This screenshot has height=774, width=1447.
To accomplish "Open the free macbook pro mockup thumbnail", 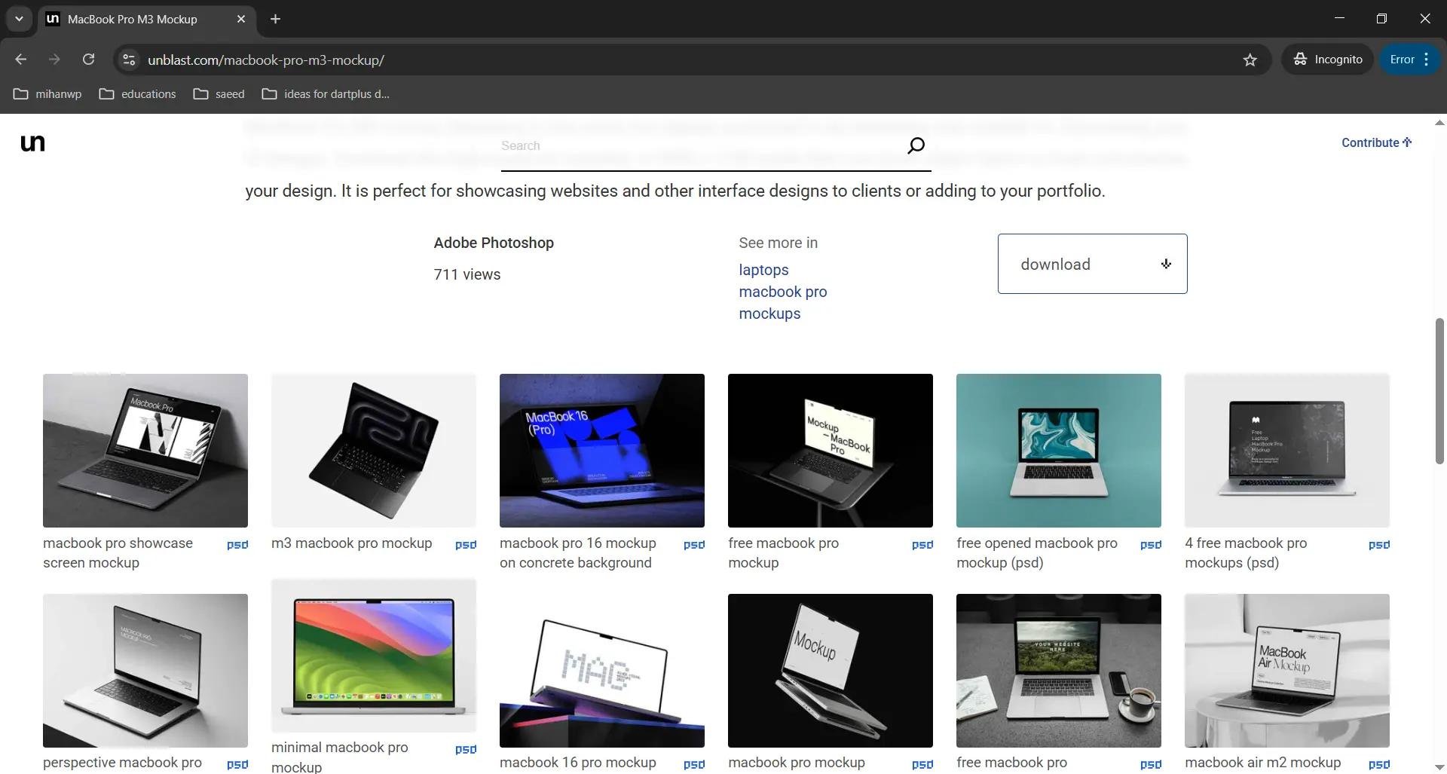I will click(x=830, y=450).
